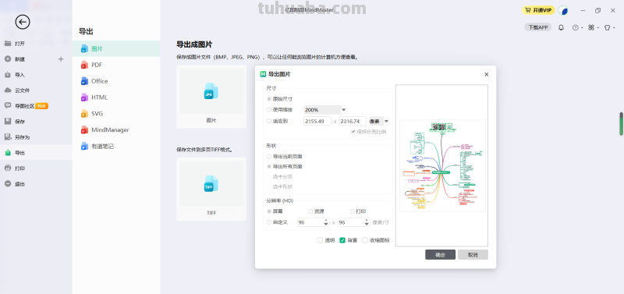Click the mind map preview thumbnail
This screenshot has height=294, width=624.
coord(441,165)
